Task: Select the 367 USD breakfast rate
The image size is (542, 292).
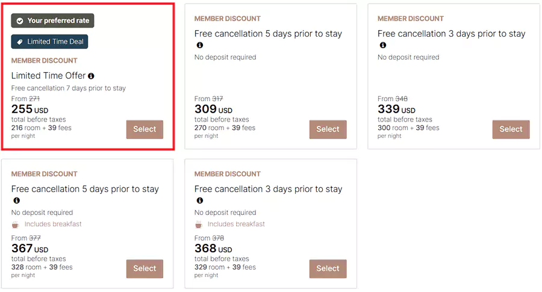Action: coord(145,269)
